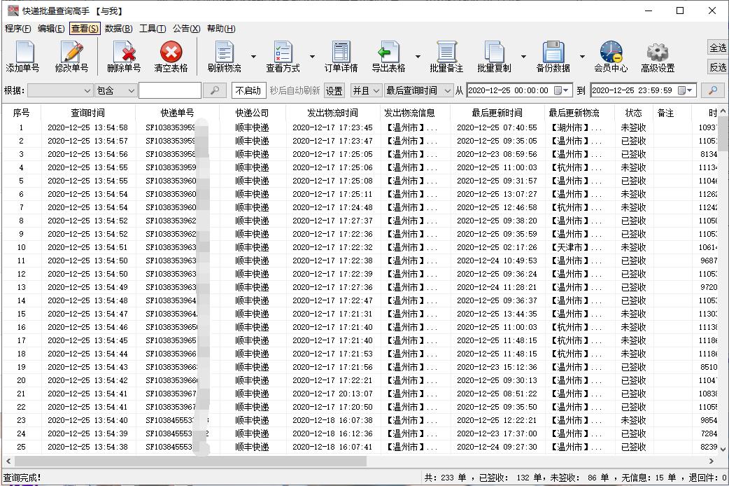The image size is (729, 486).
Task: Open the 工具 menu
Action: point(153,29)
